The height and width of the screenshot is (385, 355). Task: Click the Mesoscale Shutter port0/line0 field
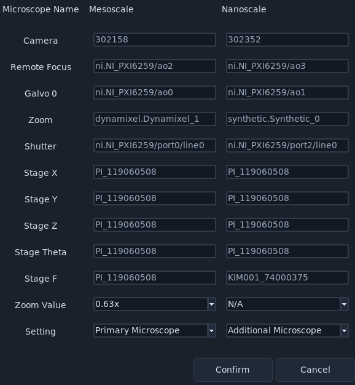pos(155,145)
